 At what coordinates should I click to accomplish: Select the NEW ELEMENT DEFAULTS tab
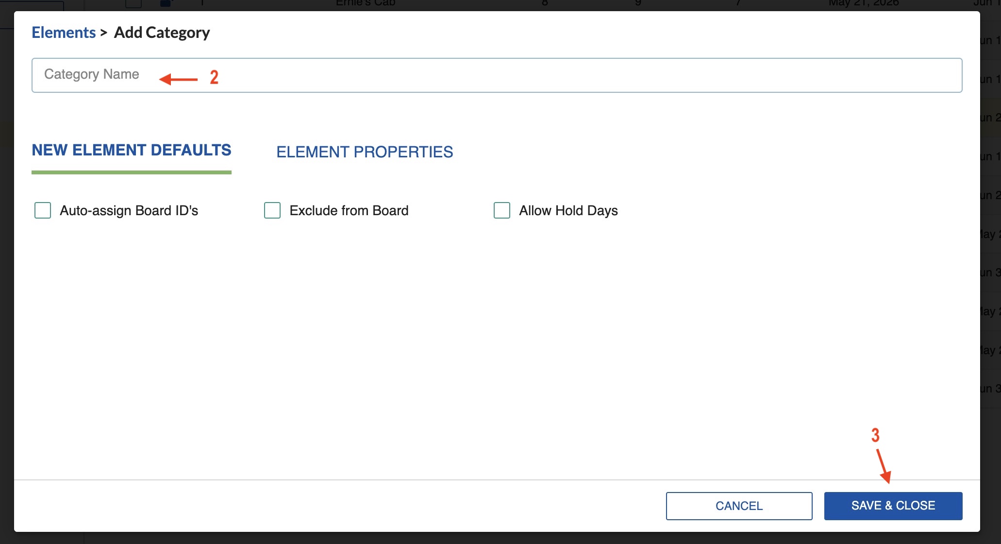click(x=131, y=150)
